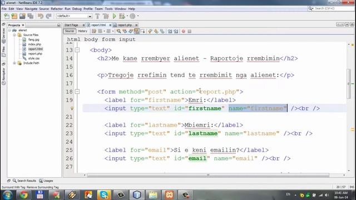The width and height of the screenshot is (356, 200).
Task: Click Shift Line Right editor icon
Action: coord(176,31)
